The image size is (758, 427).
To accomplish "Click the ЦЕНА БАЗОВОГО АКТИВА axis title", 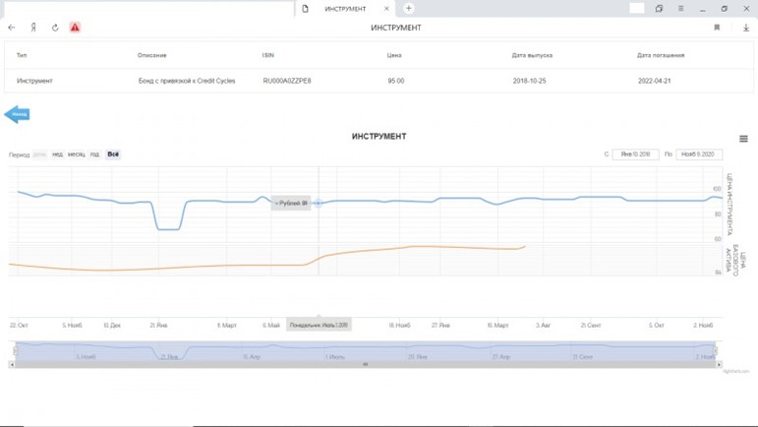I will [x=735, y=260].
